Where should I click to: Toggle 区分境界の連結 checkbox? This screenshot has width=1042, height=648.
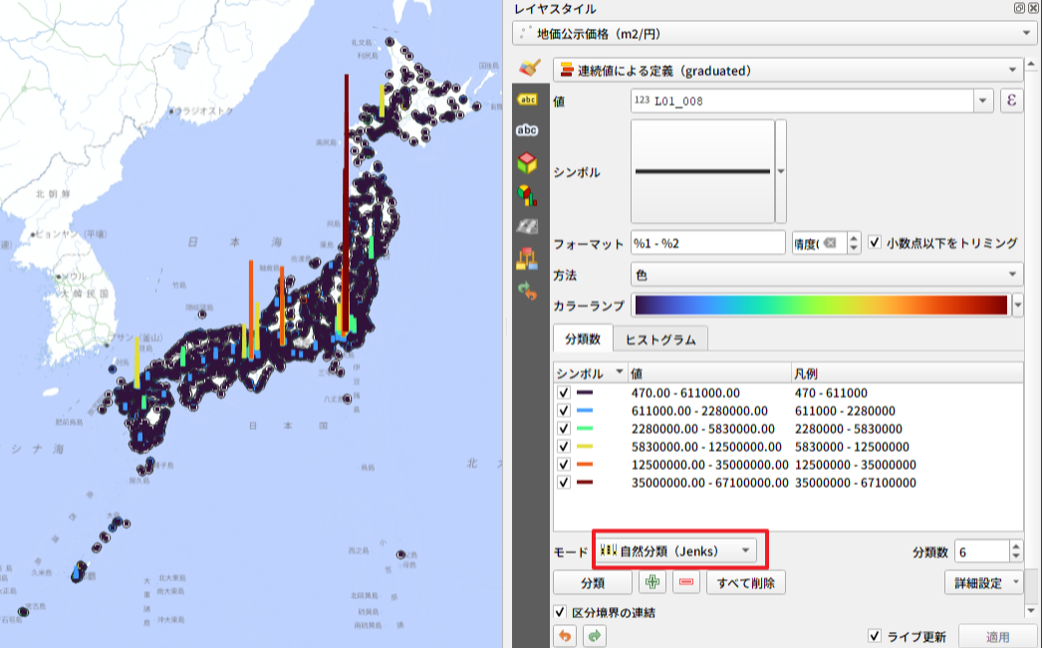(561, 612)
